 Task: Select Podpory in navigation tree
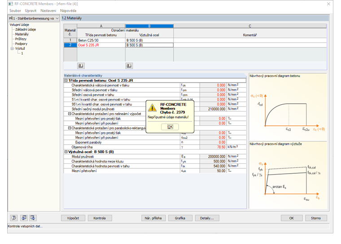tap(21, 44)
